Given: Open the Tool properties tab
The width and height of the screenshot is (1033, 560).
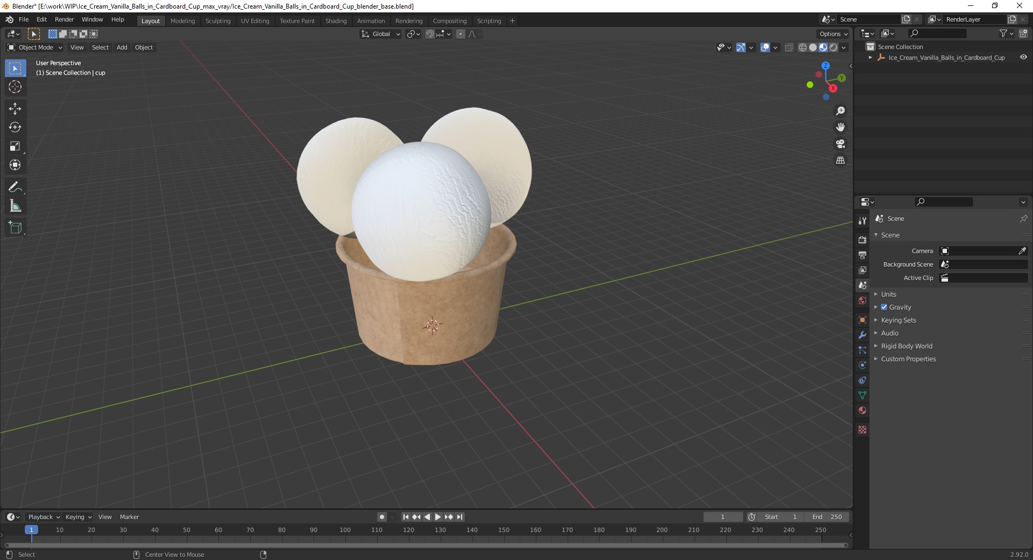Looking at the screenshot, I should coord(862,221).
